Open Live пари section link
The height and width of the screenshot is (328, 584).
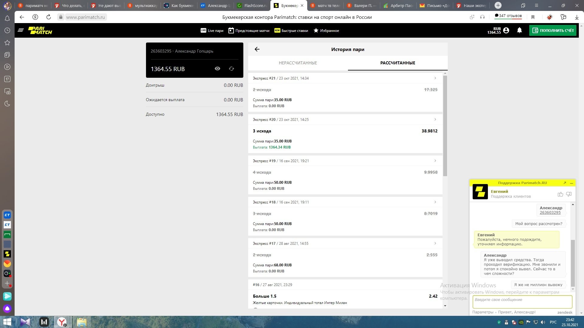[212, 30]
